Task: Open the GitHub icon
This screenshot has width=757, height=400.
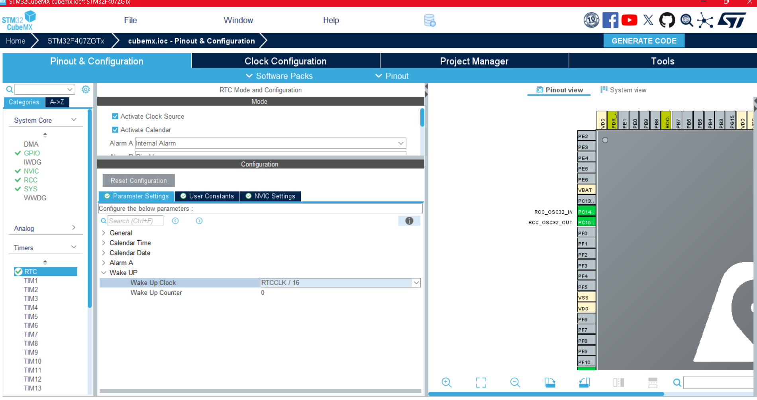Action: pyautogui.click(x=667, y=20)
